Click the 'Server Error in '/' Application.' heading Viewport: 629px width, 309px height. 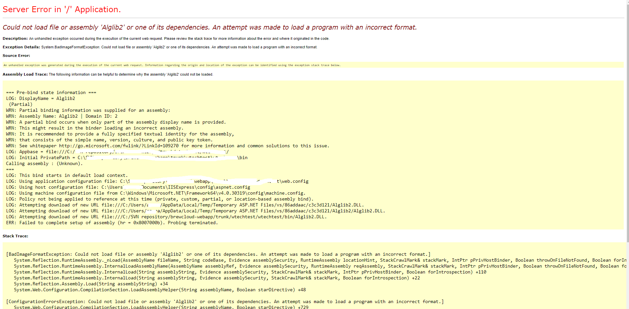point(62,10)
